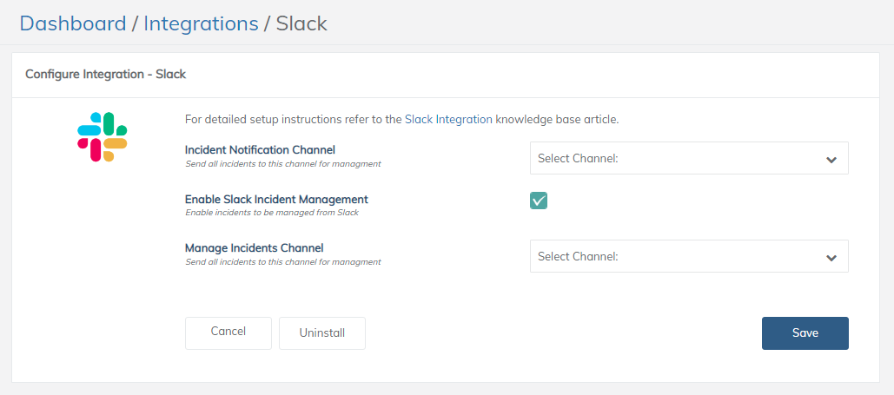Image resolution: width=894 pixels, height=395 pixels.
Task: Click the Incident Notification Channel label
Action: coord(260,150)
